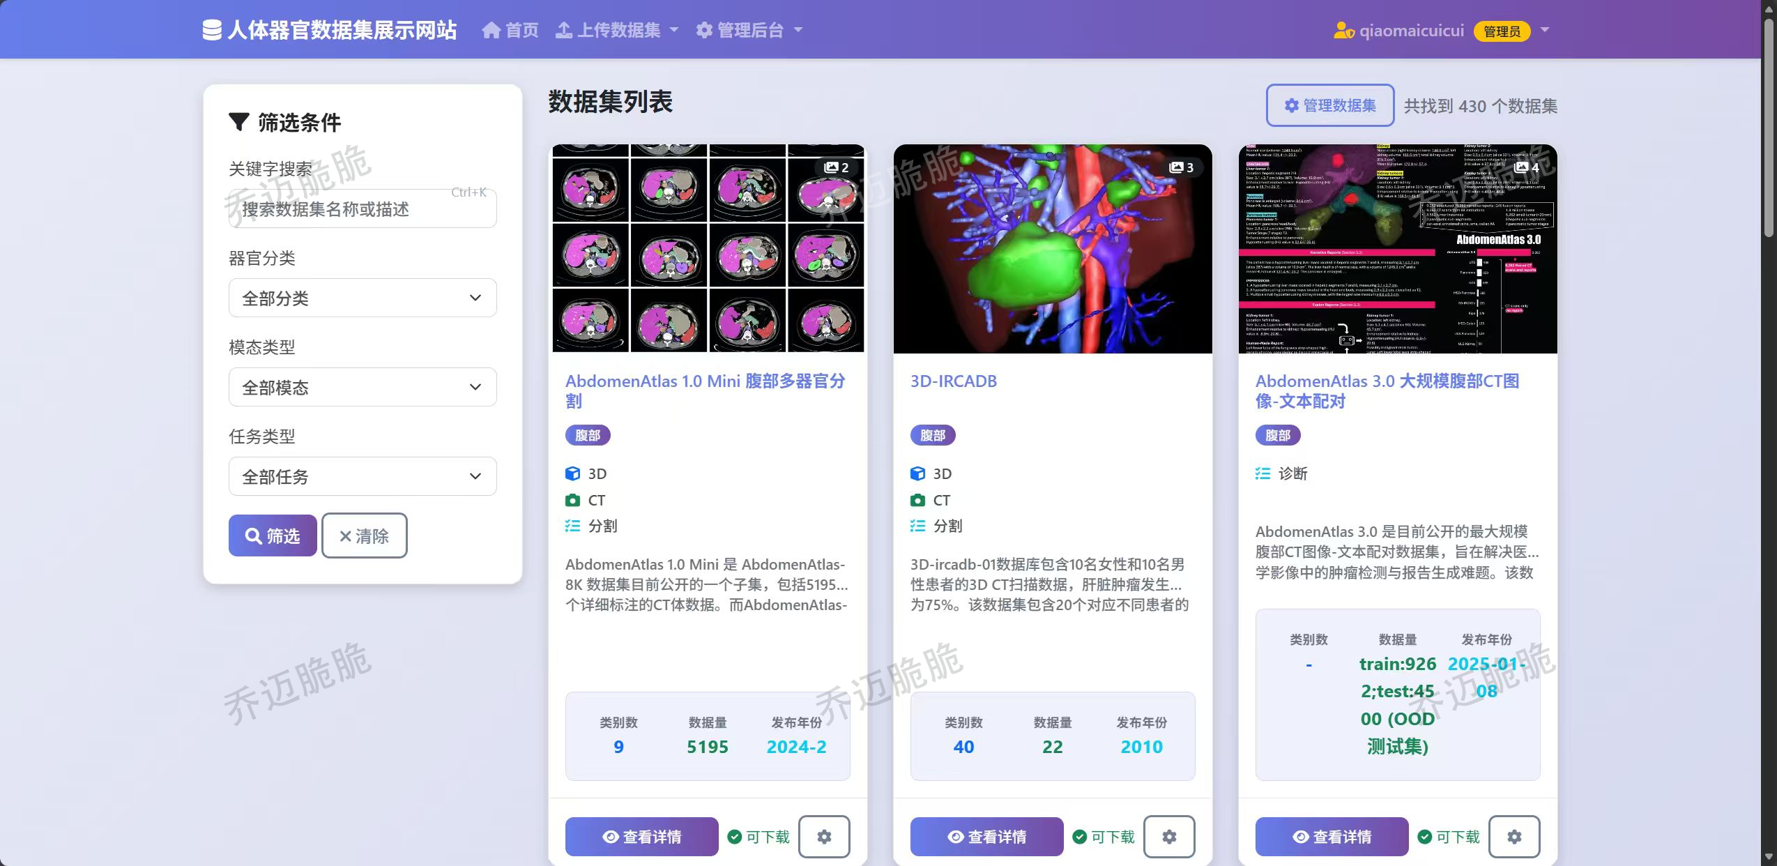Expand the 管理后台 menu
Viewport: 1777px width, 866px height.
(x=749, y=30)
